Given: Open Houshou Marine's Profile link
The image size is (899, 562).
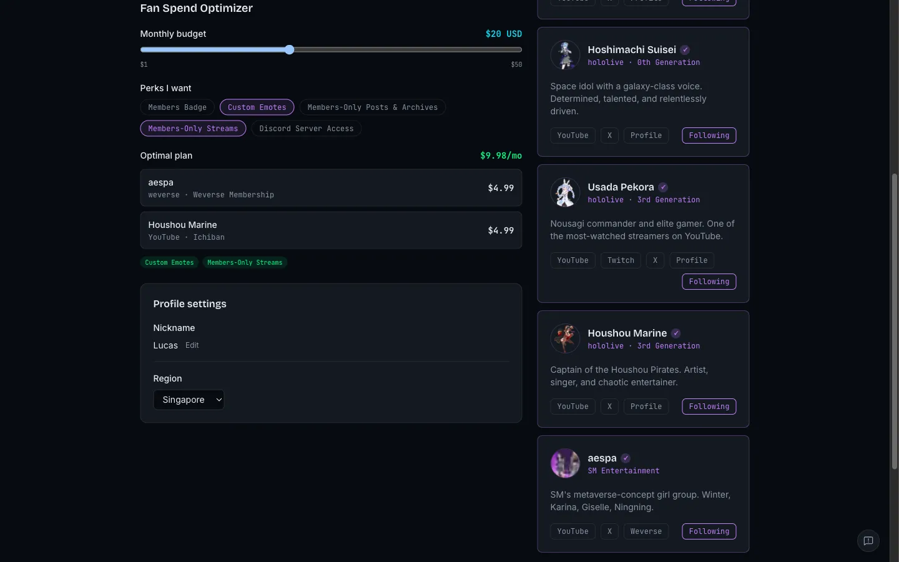Looking at the screenshot, I should 646,407.
